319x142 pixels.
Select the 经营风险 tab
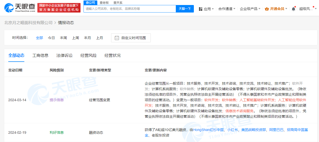(x=89, y=55)
